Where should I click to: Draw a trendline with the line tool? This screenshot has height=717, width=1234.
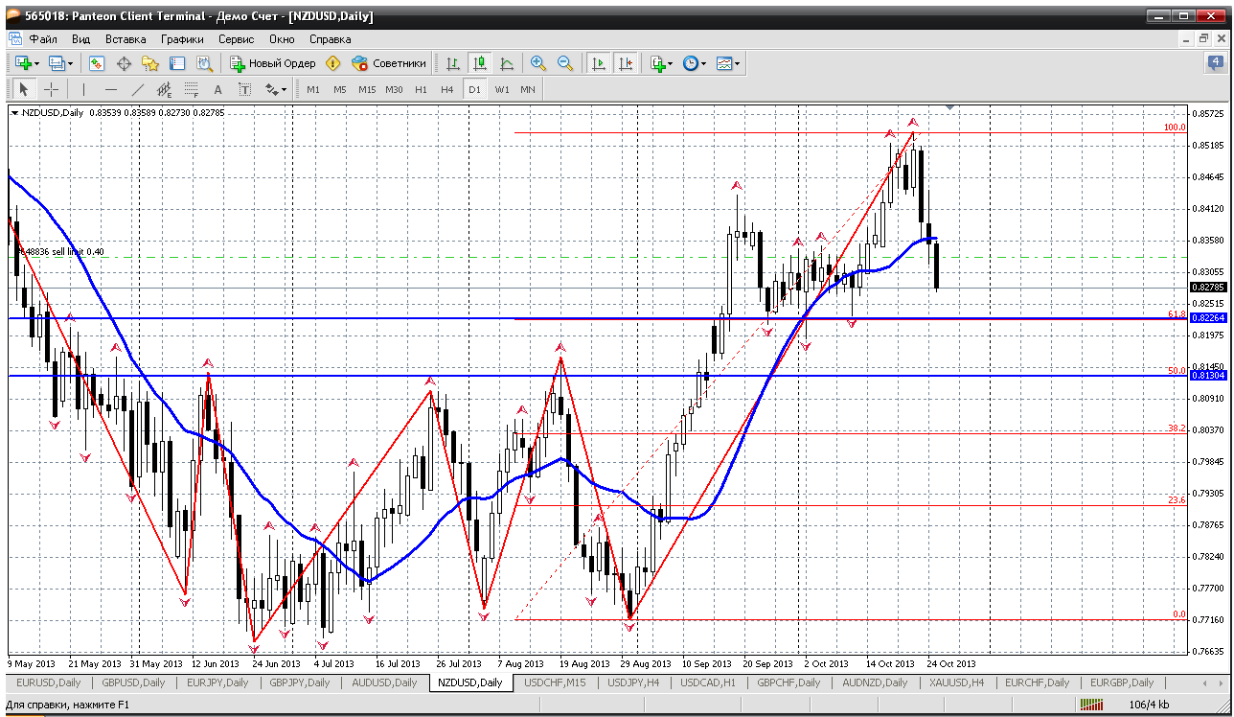137,89
